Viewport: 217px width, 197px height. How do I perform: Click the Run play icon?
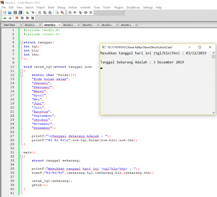tap(75, 12)
